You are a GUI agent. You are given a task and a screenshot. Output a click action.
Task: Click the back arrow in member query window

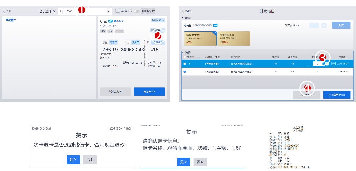[x=4, y=11]
